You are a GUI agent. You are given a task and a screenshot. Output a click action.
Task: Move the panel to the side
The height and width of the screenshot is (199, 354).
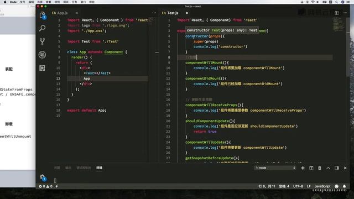click(337, 168)
